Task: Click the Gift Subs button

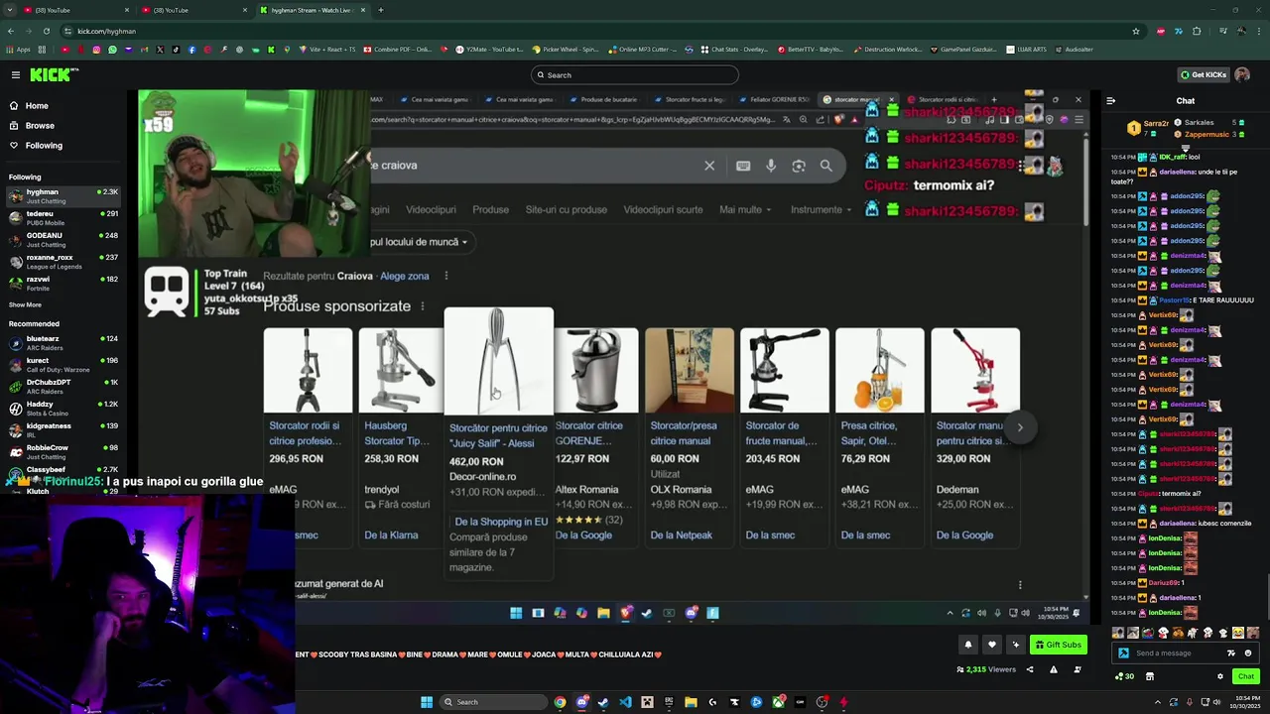Action: click(x=1059, y=645)
